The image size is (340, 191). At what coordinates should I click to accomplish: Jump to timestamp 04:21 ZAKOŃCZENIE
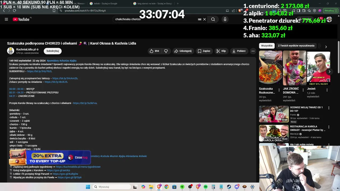click(x=12, y=96)
